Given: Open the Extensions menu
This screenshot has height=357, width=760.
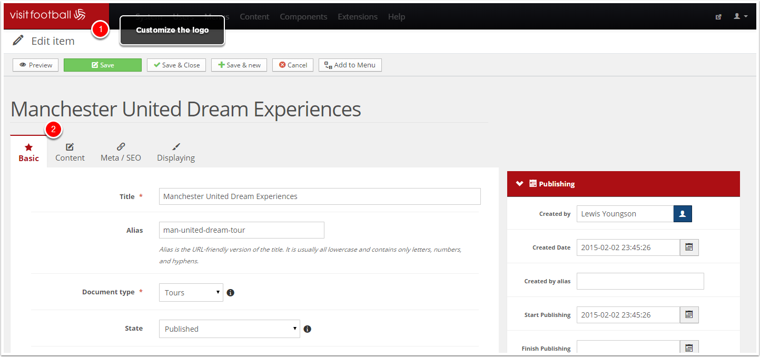Looking at the screenshot, I should pos(358,17).
